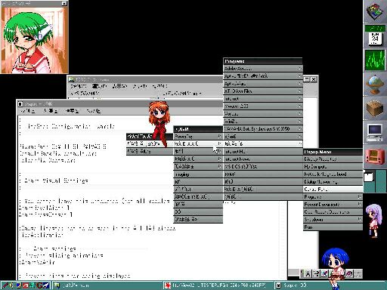Click the Notepad window's title bar icon
The height and width of the screenshot is (290, 387).
(x=20, y=103)
